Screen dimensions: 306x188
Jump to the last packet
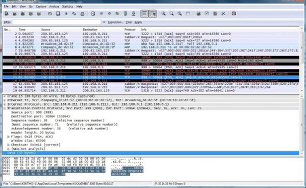[134, 14]
